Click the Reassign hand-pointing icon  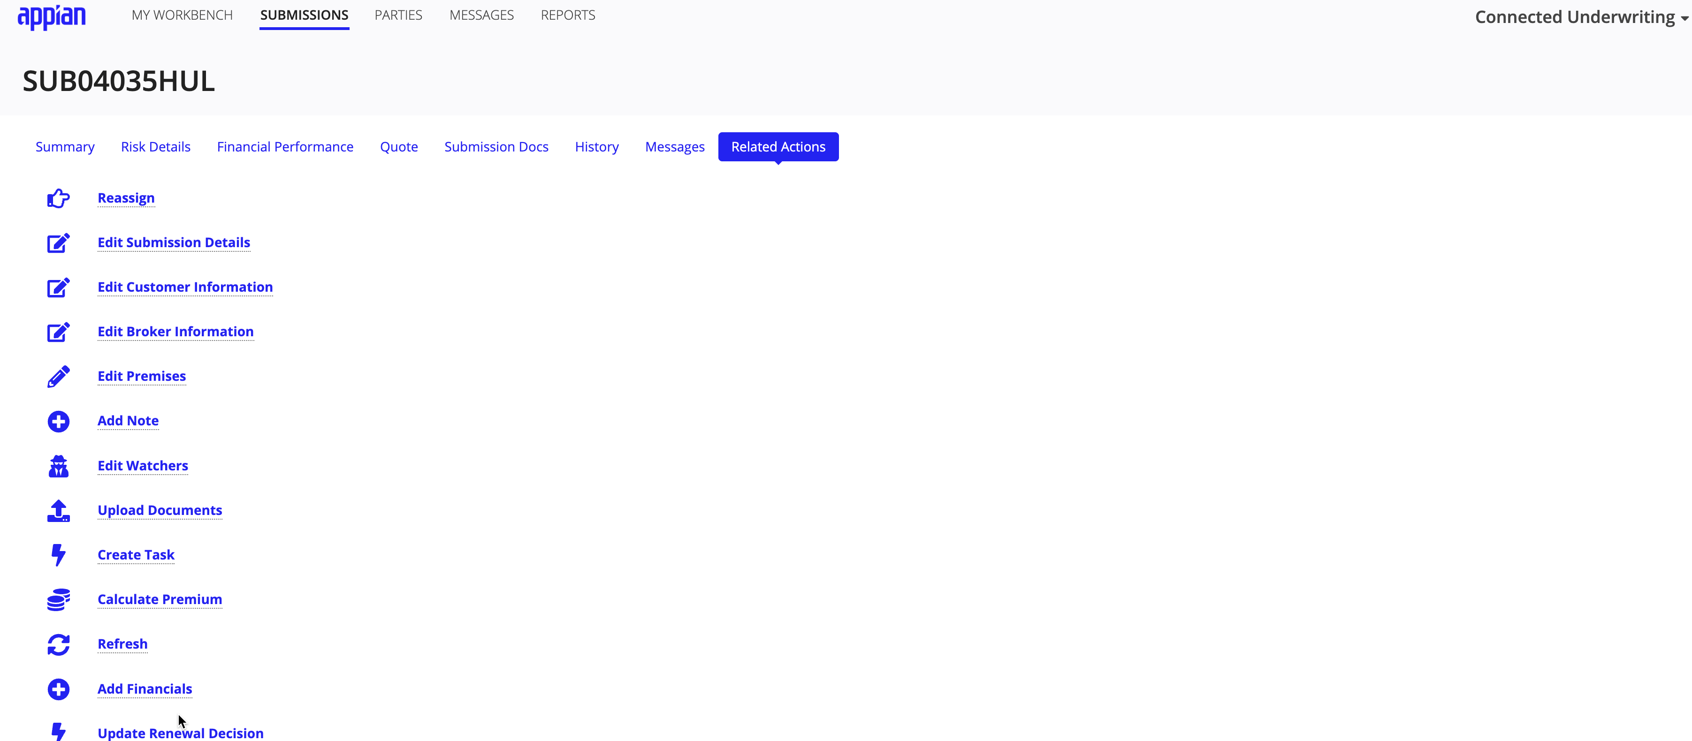(x=59, y=198)
